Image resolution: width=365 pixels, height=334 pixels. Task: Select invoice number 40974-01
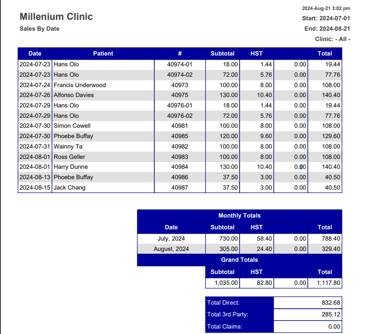coord(180,64)
